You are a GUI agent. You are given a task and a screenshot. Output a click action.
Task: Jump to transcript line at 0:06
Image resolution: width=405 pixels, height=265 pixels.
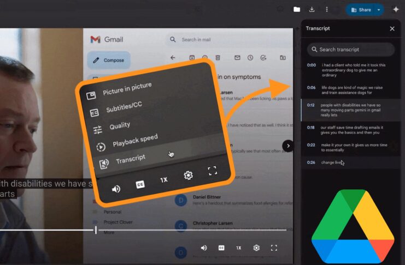(x=351, y=90)
